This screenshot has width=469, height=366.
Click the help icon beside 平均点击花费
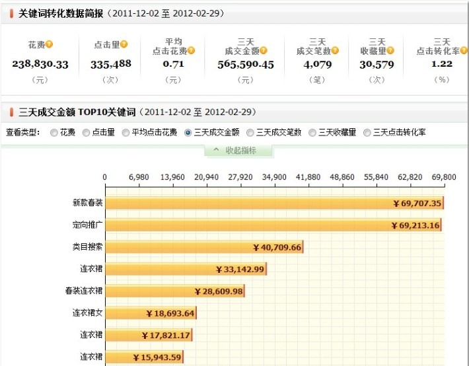point(192,51)
